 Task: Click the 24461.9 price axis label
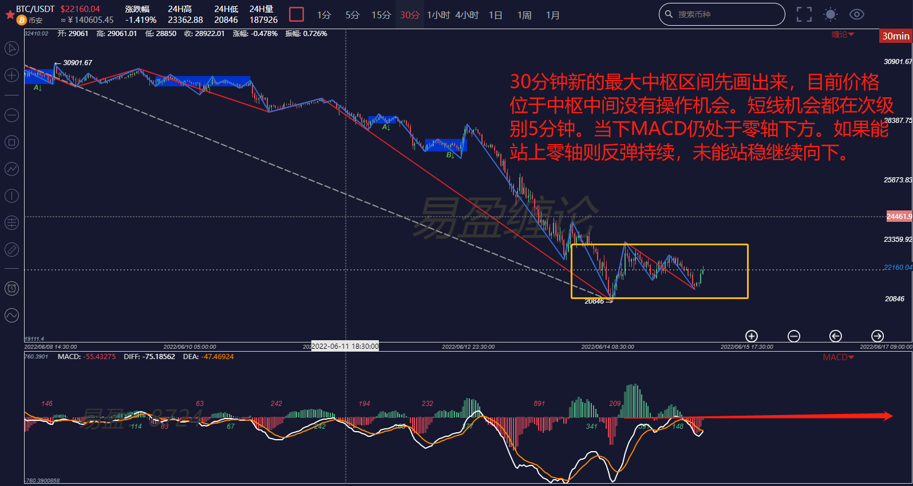(899, 216)
